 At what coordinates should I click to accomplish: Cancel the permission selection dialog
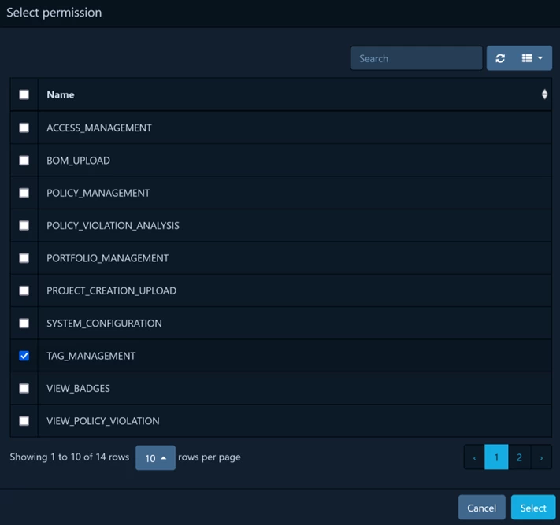[482, 508]
